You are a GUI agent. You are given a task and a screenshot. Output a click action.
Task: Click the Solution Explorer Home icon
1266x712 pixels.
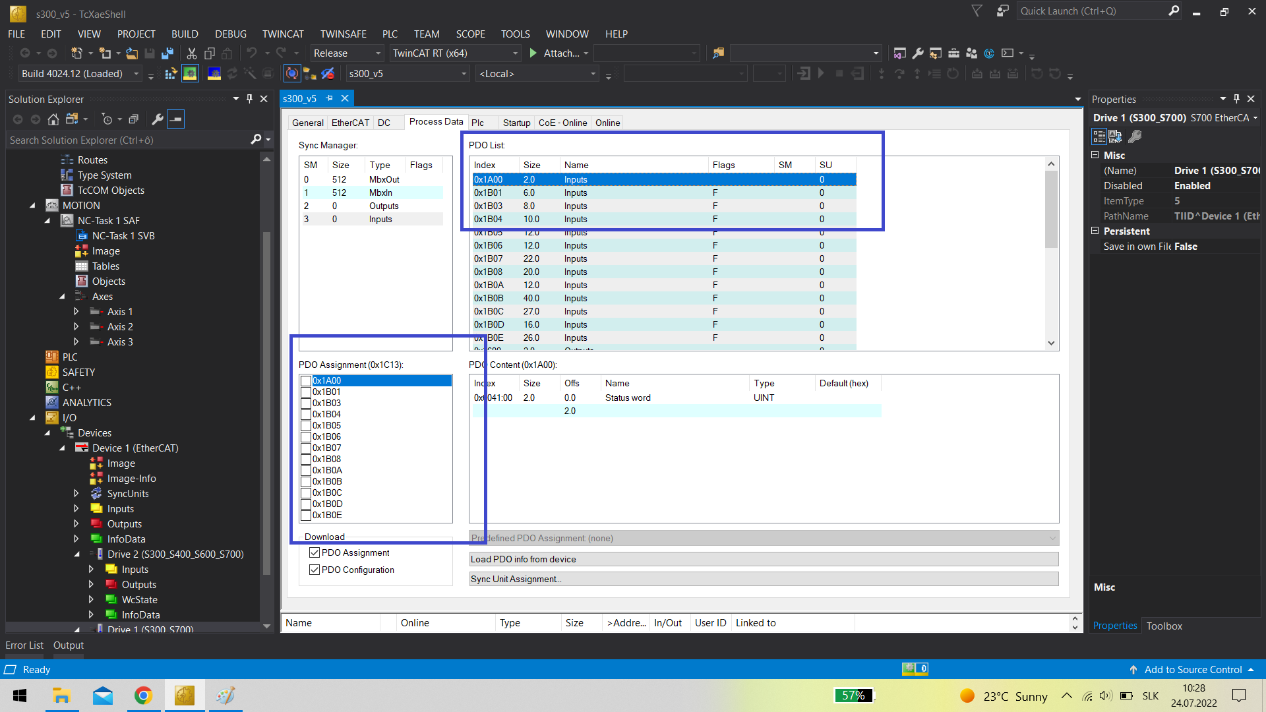[x=53, y=119]
